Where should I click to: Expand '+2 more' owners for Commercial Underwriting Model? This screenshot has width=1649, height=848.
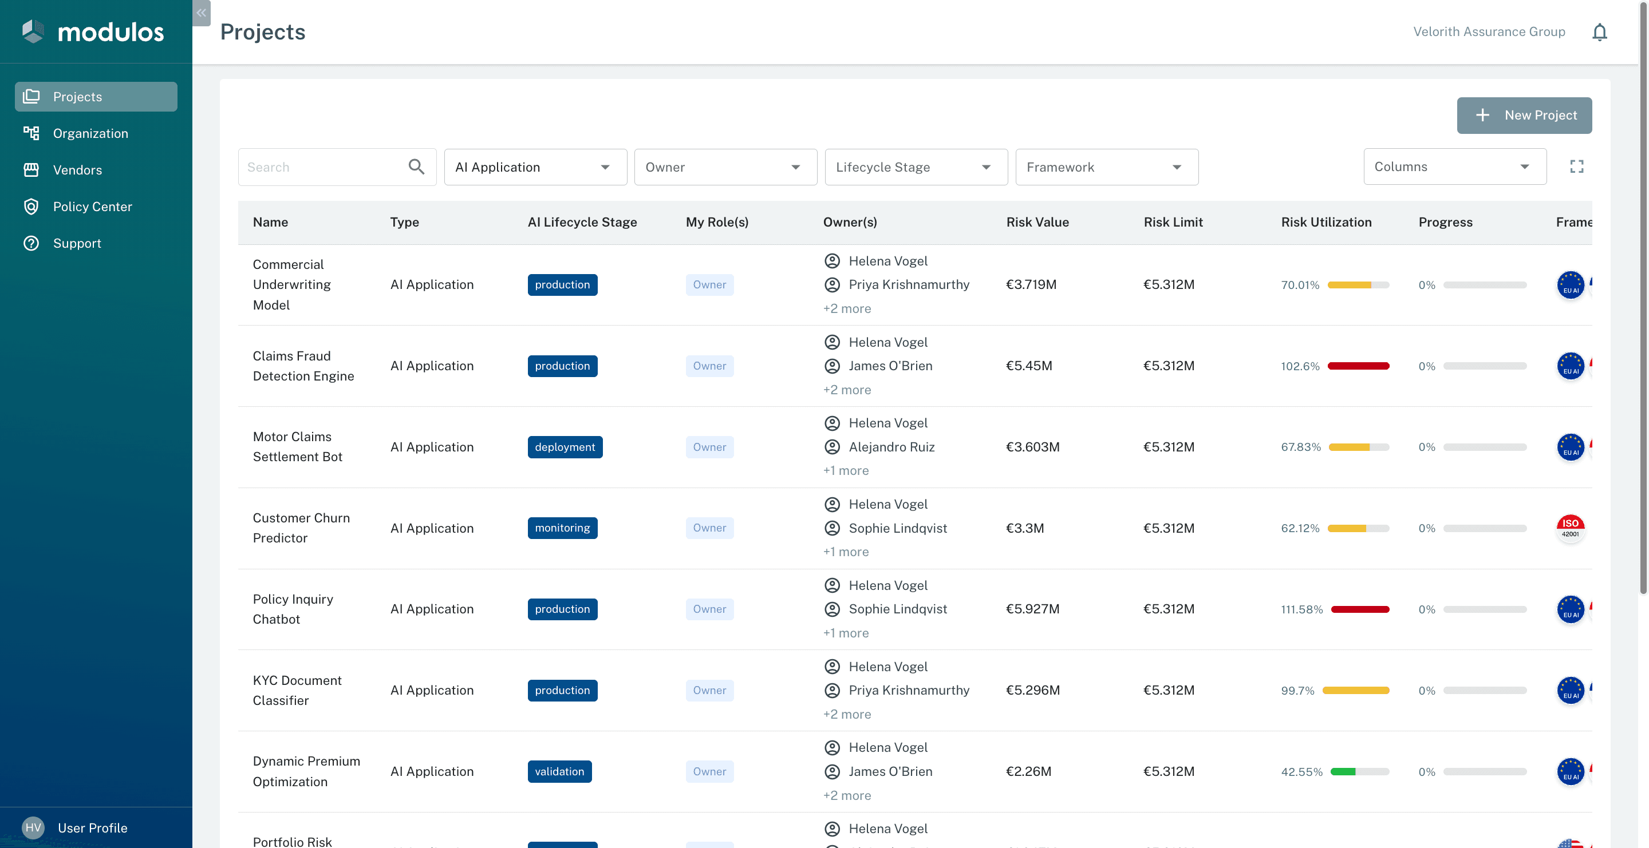[847, 309]
